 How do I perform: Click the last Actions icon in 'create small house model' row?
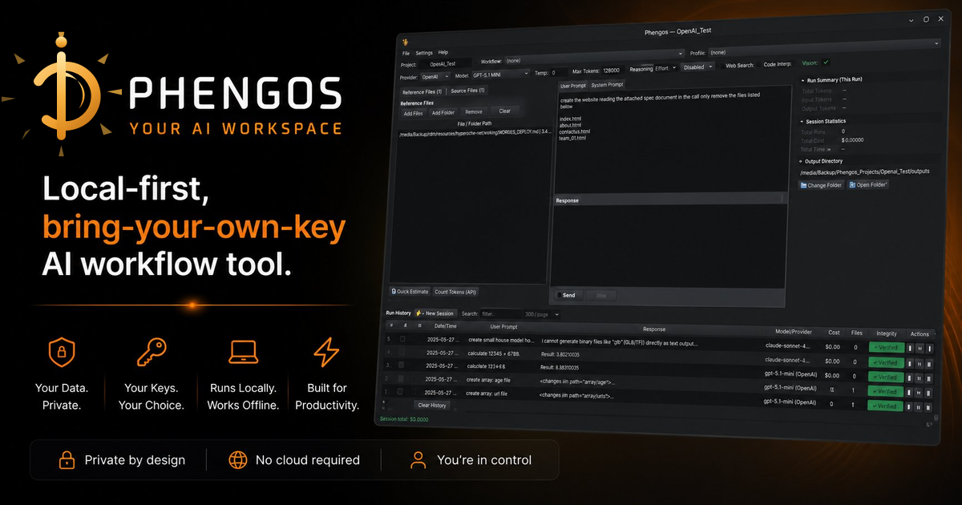[x=929, y=349]
